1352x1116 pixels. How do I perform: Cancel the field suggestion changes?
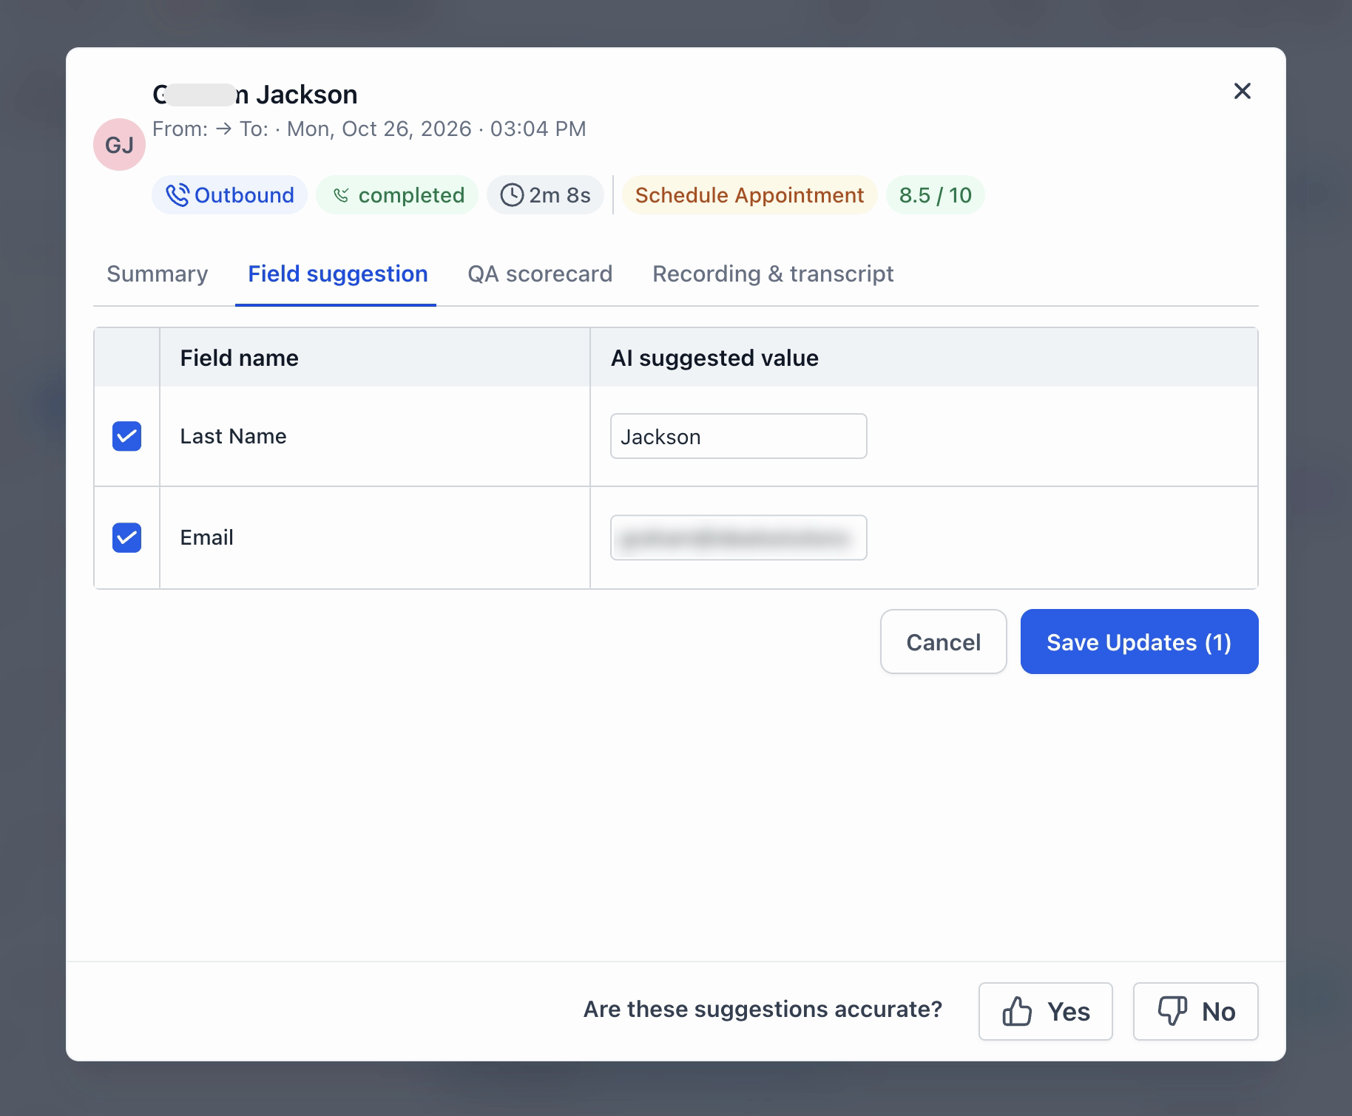(944, 642)
